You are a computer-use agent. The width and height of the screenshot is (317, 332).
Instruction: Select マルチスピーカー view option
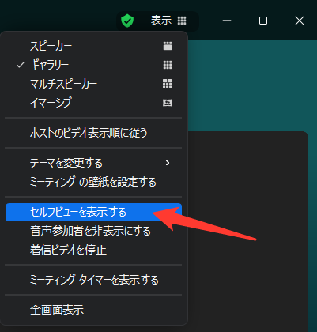[93, 84]
